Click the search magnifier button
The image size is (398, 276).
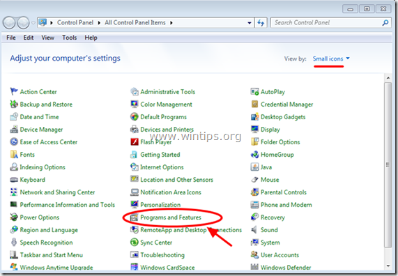[385, 23]
